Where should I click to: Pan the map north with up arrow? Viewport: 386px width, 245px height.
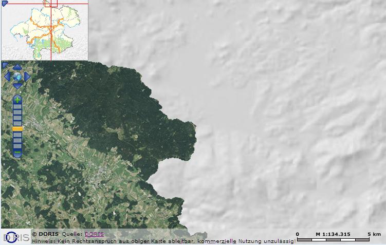pos(17,67)
